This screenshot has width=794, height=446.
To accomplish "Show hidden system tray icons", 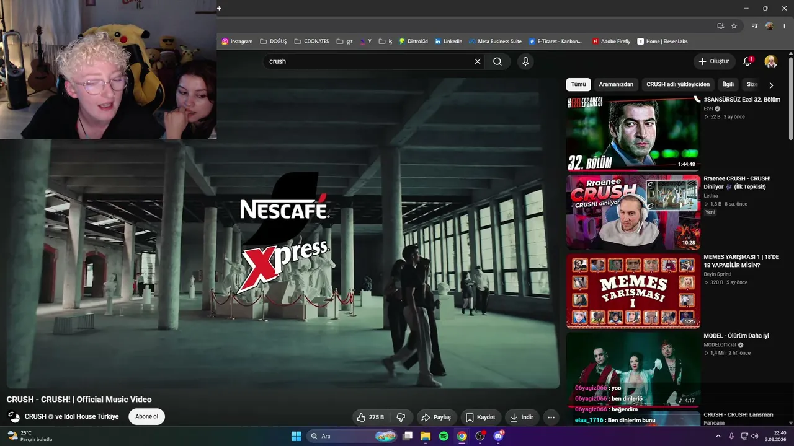I will tap(718, 436).
